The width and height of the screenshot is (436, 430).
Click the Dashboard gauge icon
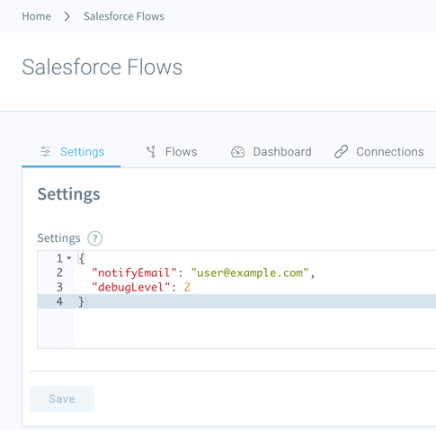238,152
